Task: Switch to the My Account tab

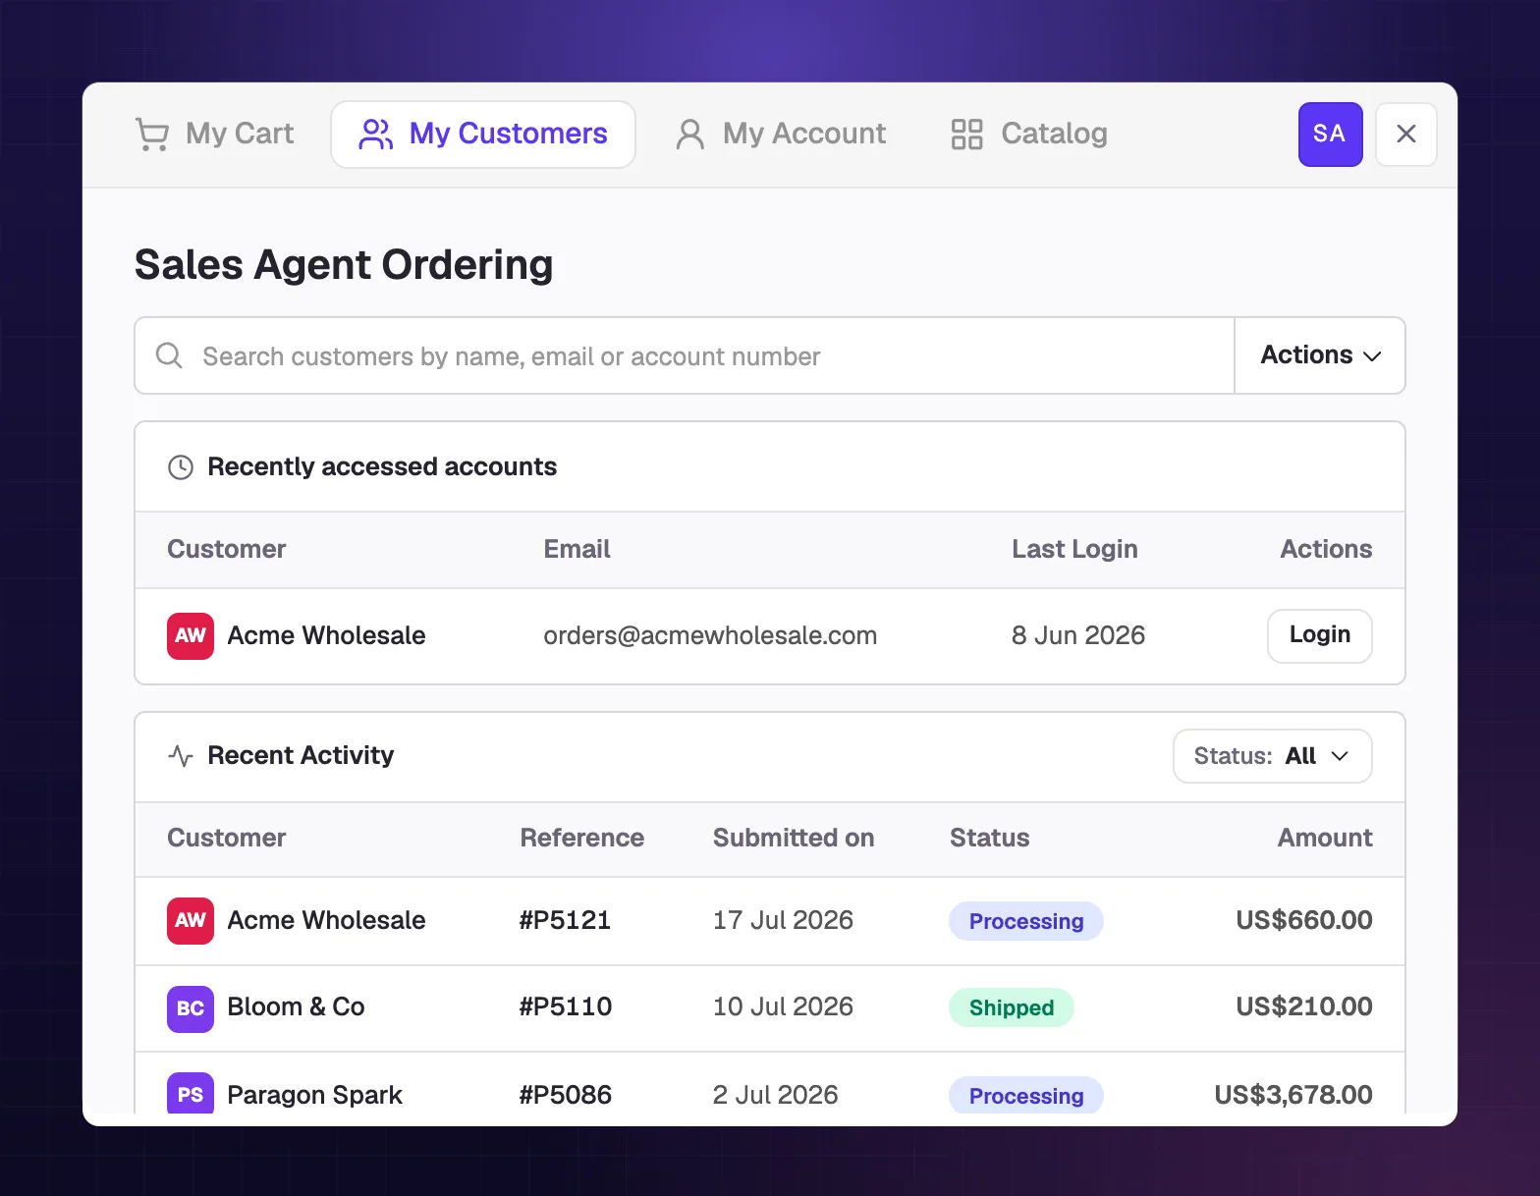Action: pyautogui.click(x=781, y=134)
